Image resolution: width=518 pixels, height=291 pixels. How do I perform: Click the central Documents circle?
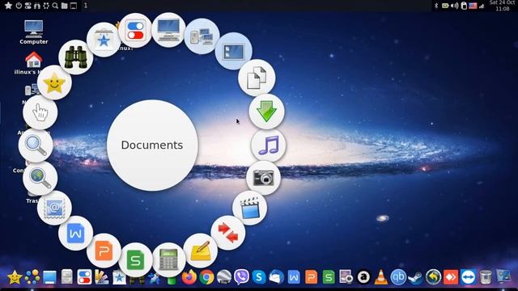(152, 145)
